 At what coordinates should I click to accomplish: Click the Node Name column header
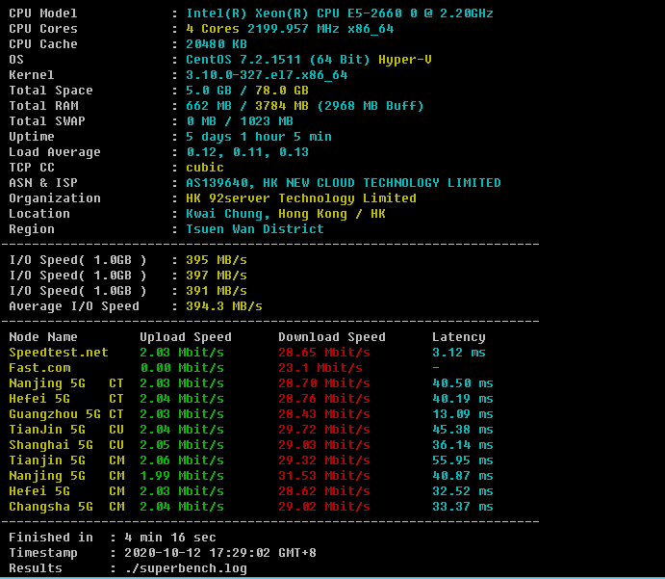[43, 337]
